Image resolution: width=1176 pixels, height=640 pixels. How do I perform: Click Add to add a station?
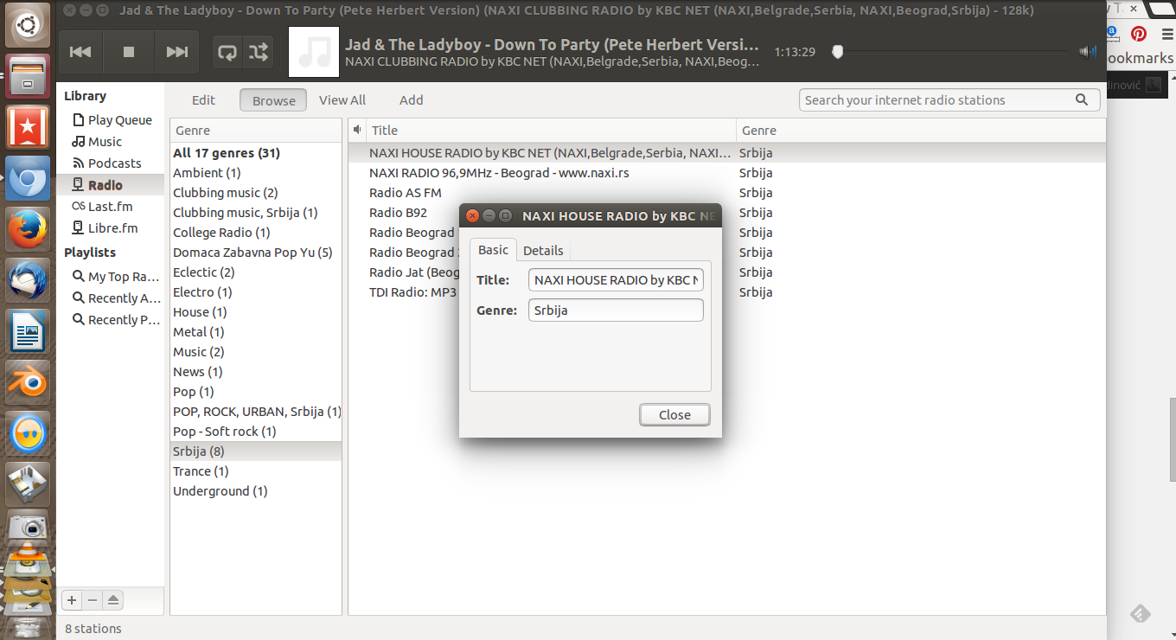412,100
